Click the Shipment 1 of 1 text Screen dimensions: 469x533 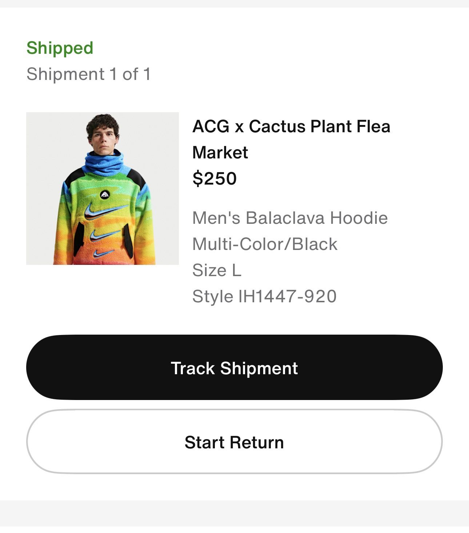[88, 74]
